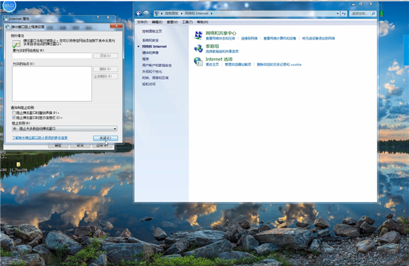Click the magnifier icon in the search box
409x266 pixels.
(374, 14)
